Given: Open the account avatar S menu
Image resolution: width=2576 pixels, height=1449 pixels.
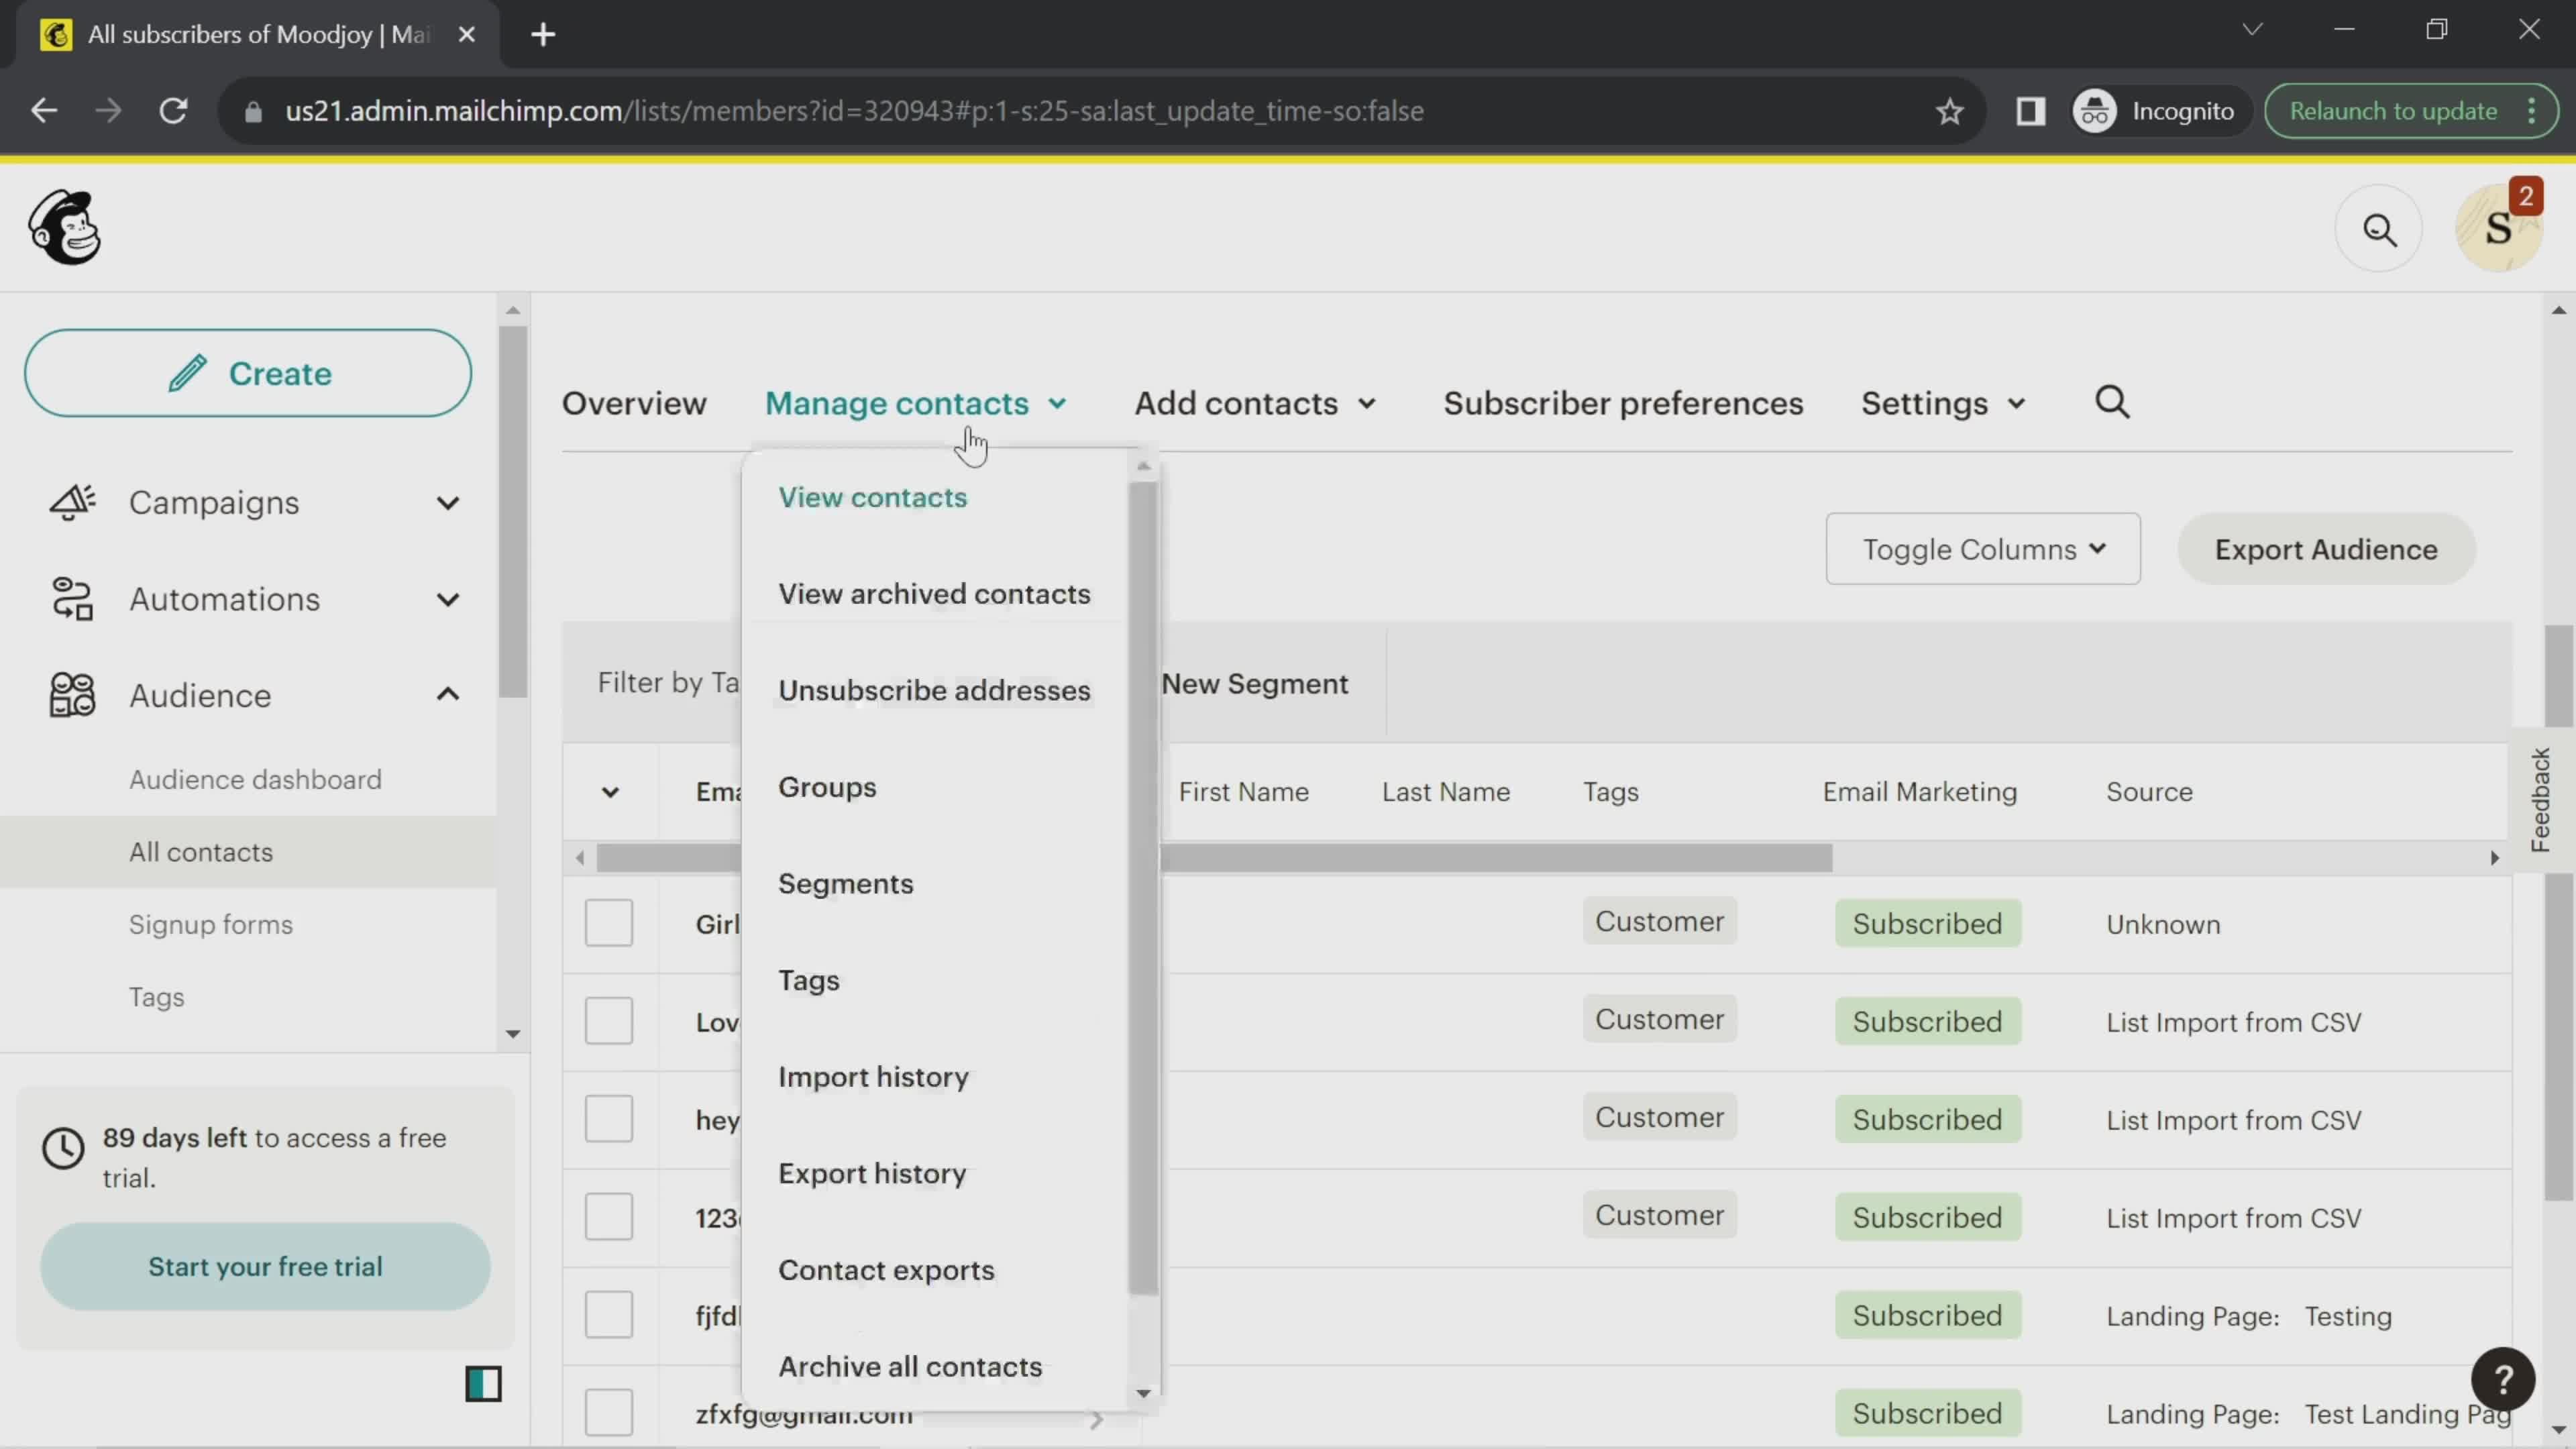Looking at the screenshot, I should point(2498,229).
